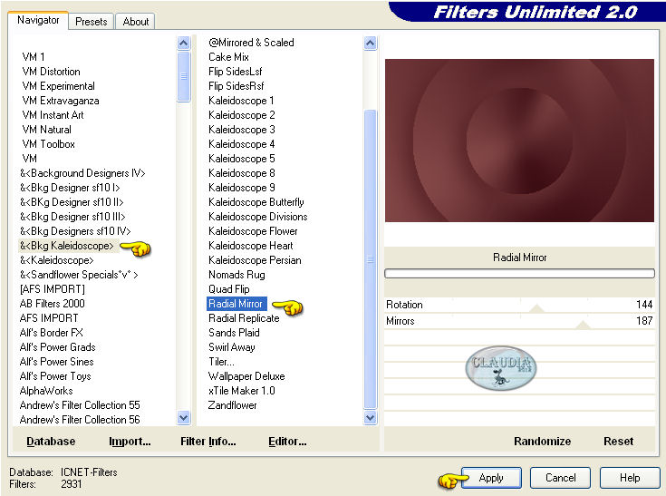Image resolution: width=666 pixels, height=496 pixels.
Task: Select the VM 1 category
Action: (34, 57)
